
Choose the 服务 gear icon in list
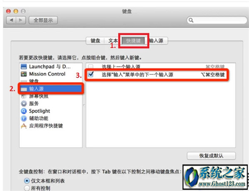click(24, 104)
